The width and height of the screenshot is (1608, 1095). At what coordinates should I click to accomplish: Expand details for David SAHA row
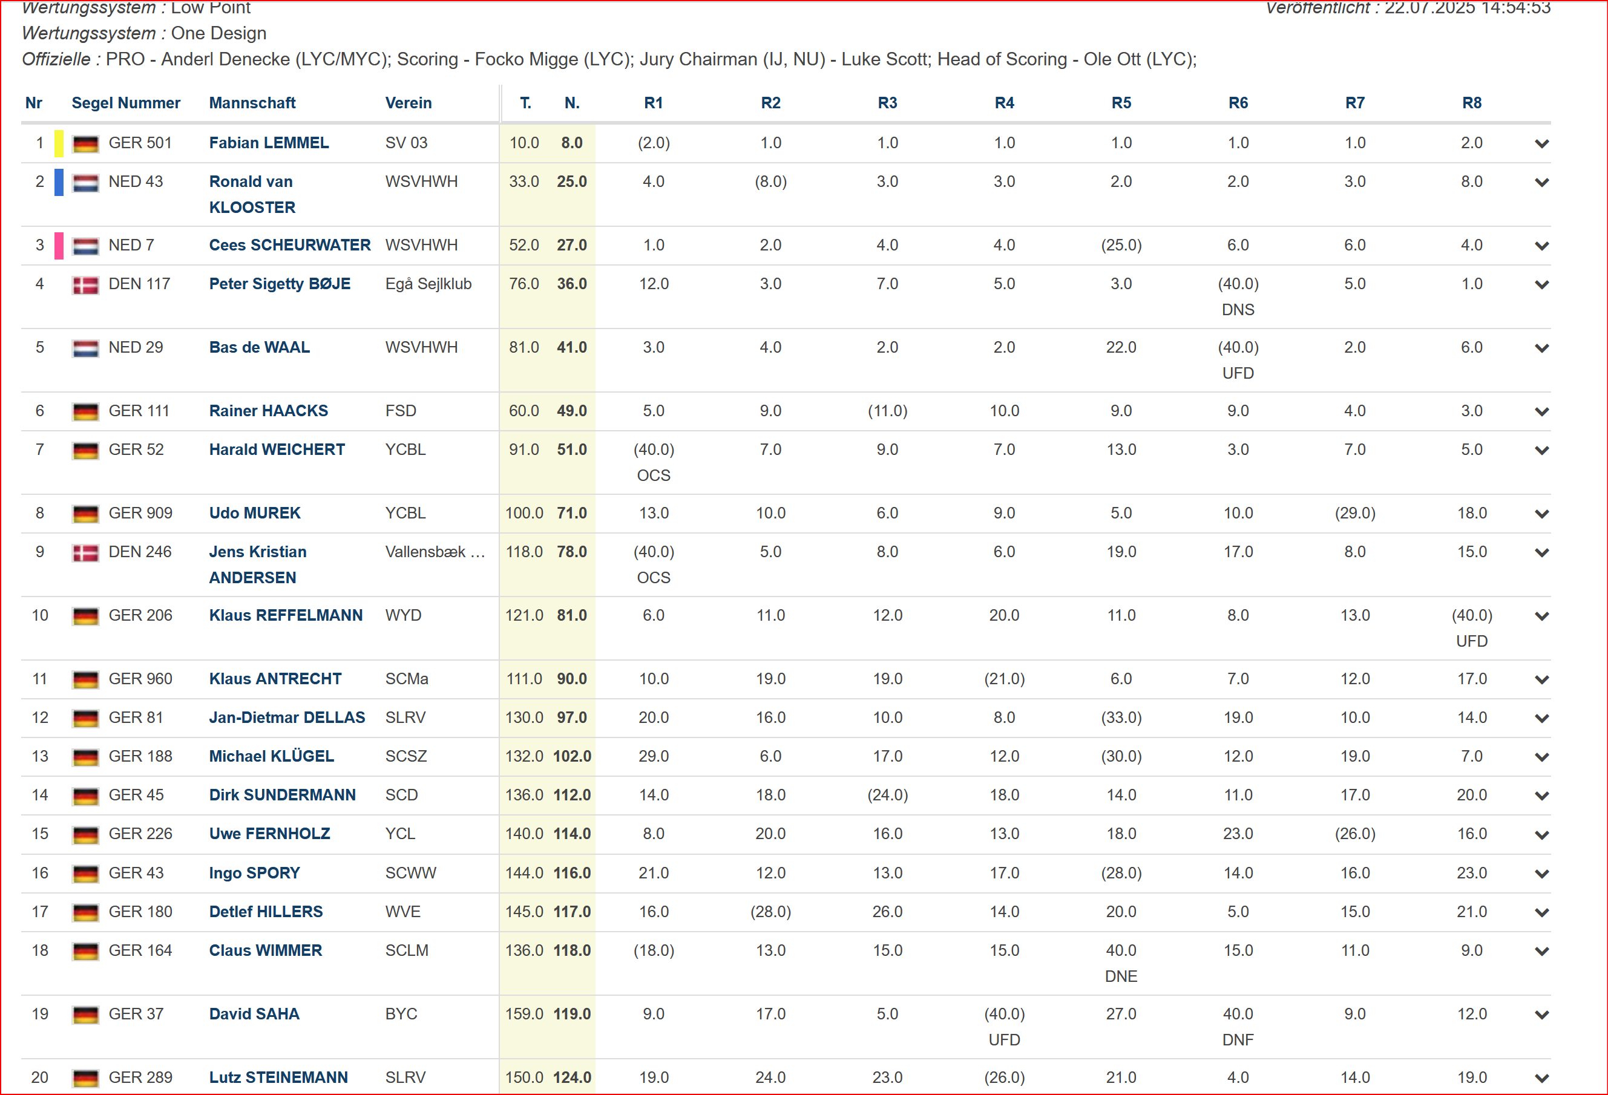coord(1541,1016)
